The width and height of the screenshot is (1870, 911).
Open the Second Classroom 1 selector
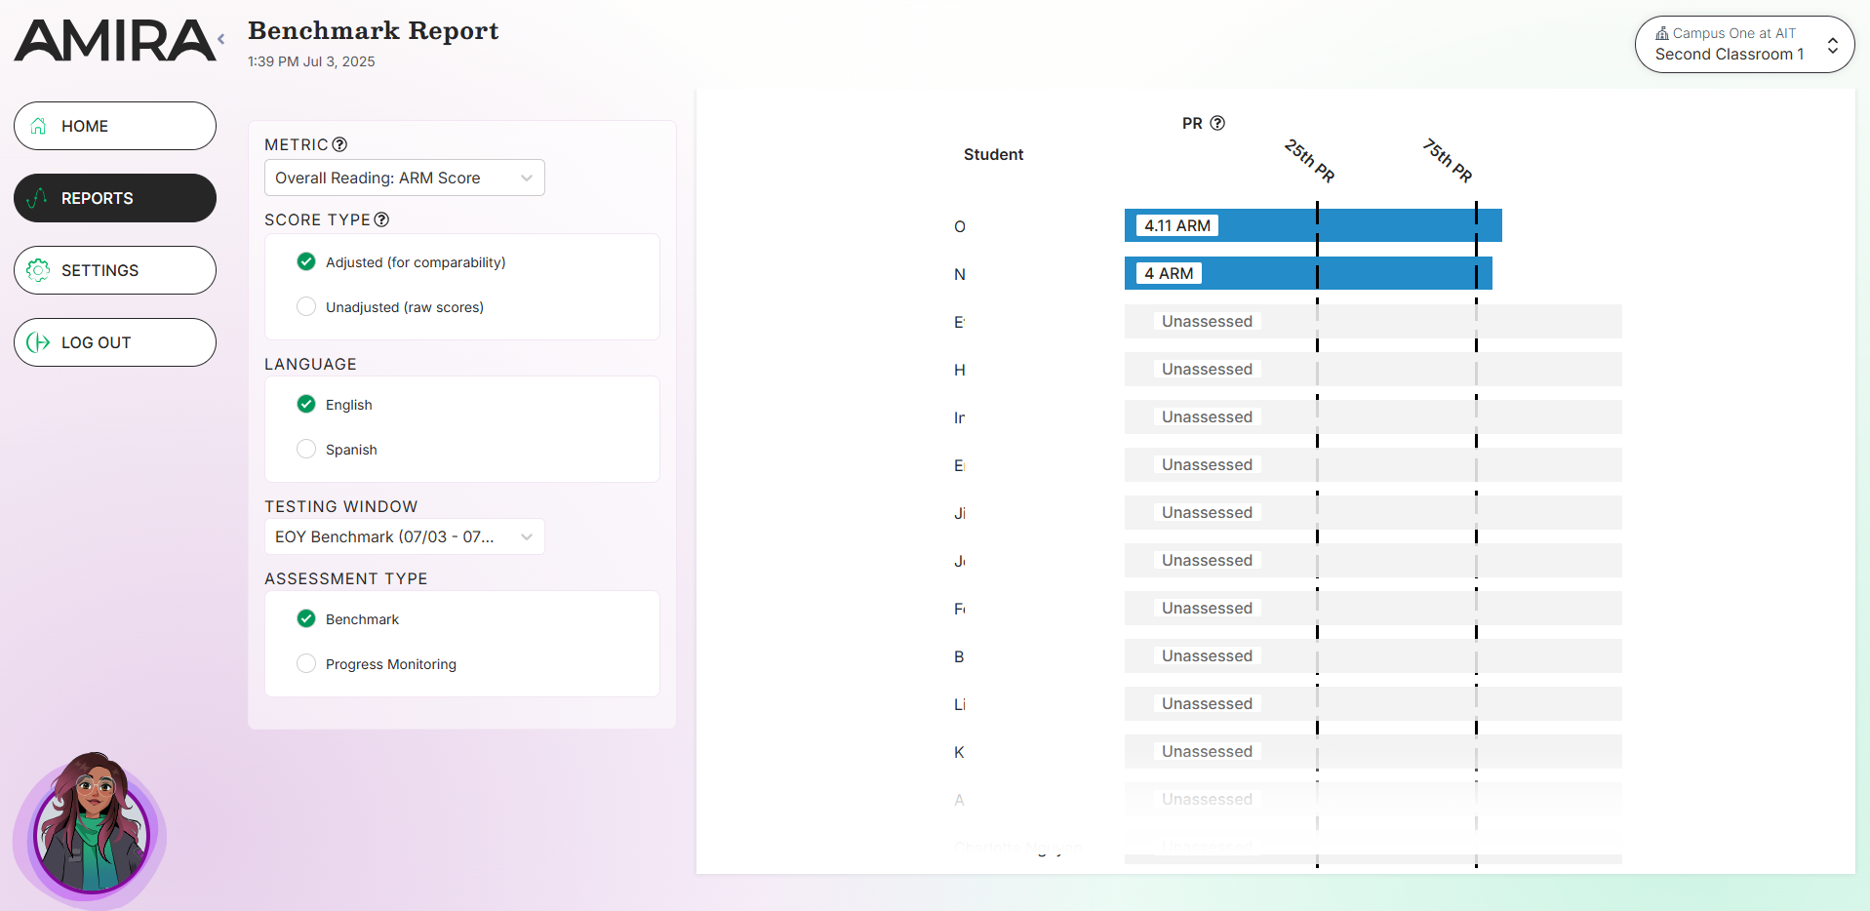pos(1744,44)
